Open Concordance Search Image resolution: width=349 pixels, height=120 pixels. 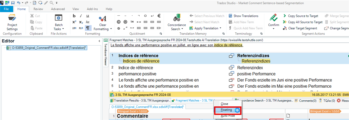(177, 22)
